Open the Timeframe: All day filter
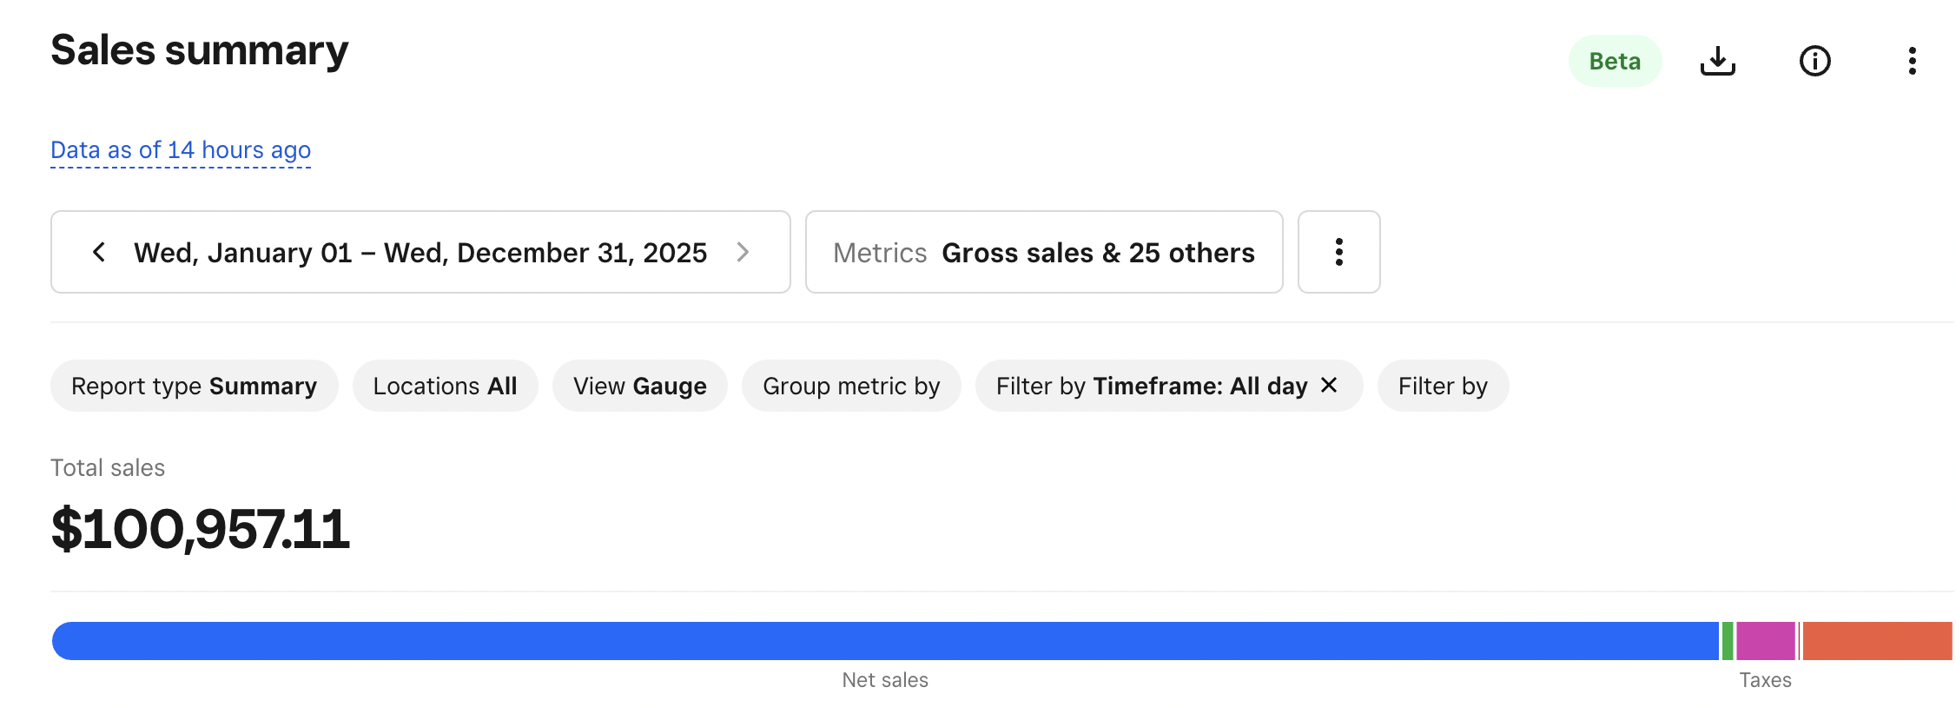 click(1151, 386)
